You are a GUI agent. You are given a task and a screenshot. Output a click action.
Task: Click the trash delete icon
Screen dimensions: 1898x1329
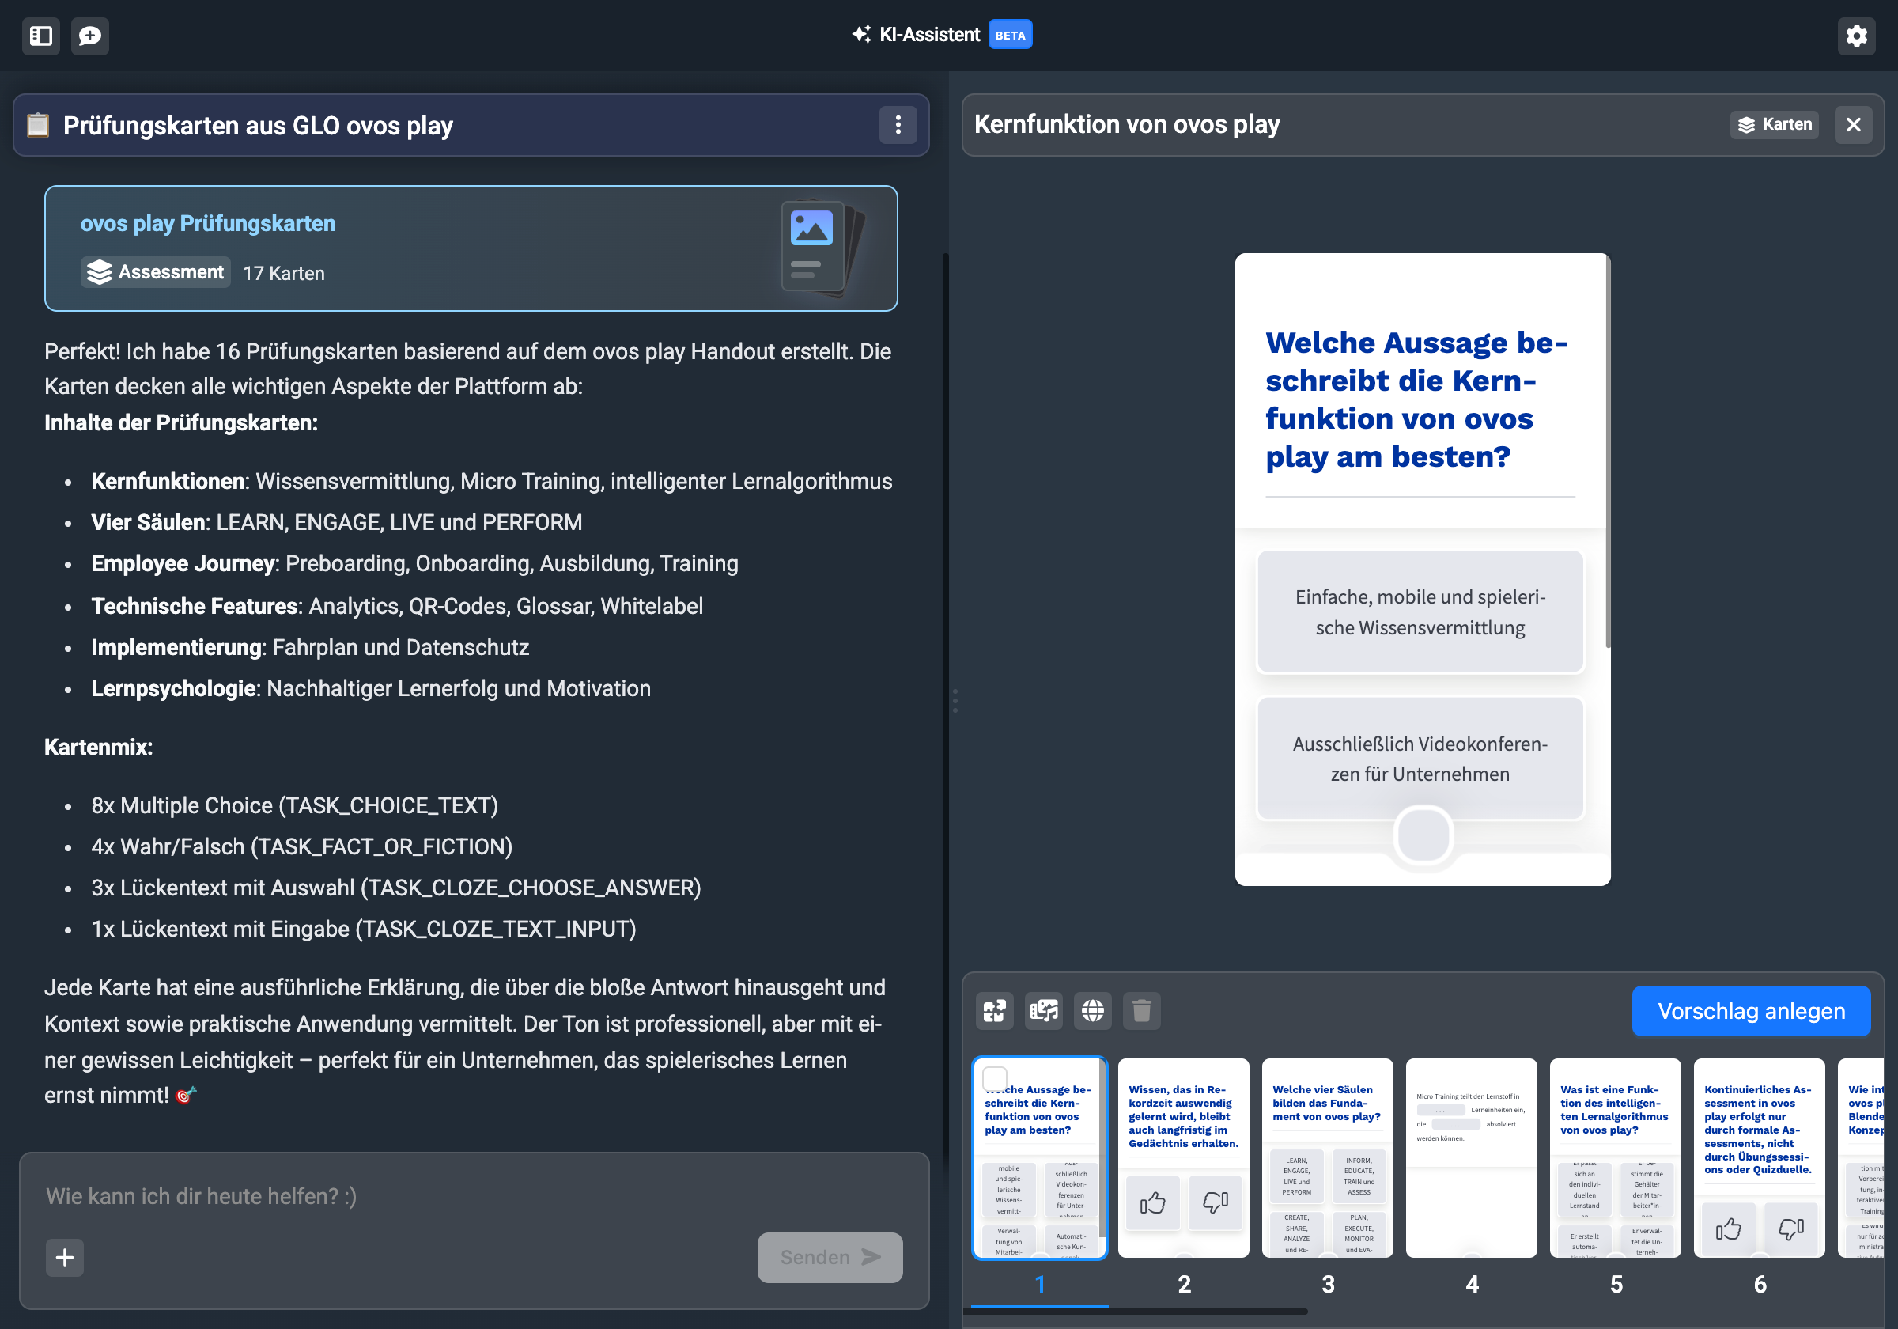[x=1141, y=1009]
